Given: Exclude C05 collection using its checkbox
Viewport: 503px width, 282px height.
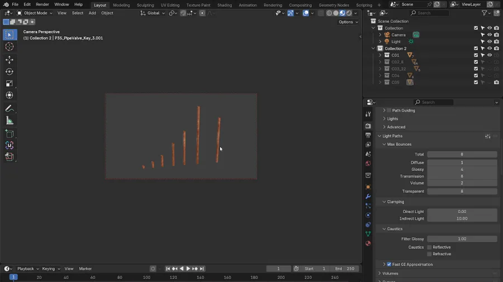Looking at the screenshot, I should pyautogui.click(x=476, y=82).
